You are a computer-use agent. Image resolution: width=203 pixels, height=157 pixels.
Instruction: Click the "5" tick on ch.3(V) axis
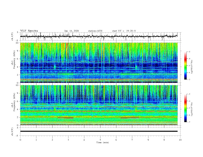pyautogui.click(x=18, y=128)
